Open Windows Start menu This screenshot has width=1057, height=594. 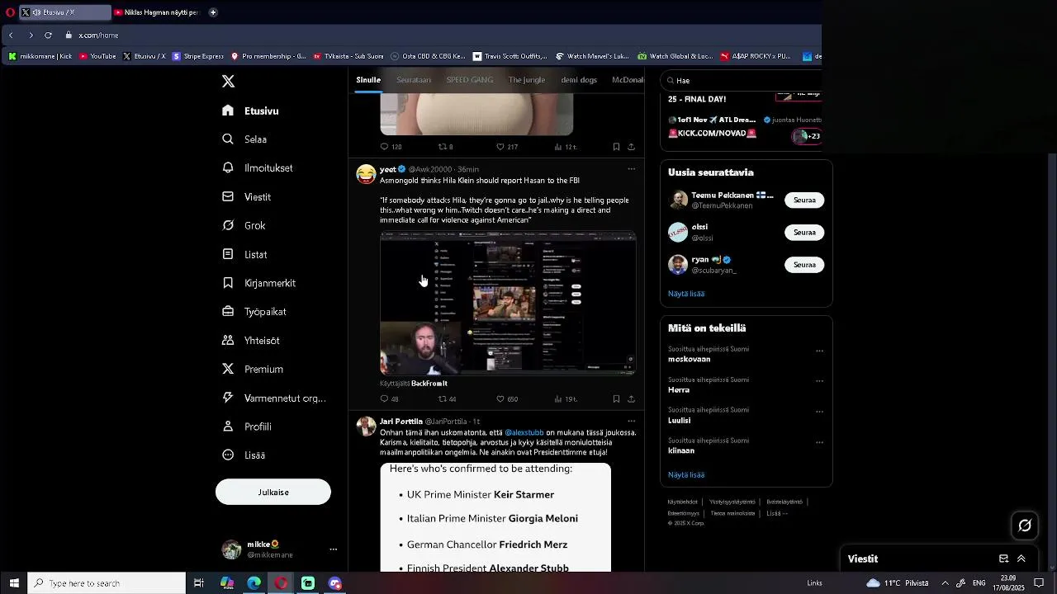[x=13, y=583]
